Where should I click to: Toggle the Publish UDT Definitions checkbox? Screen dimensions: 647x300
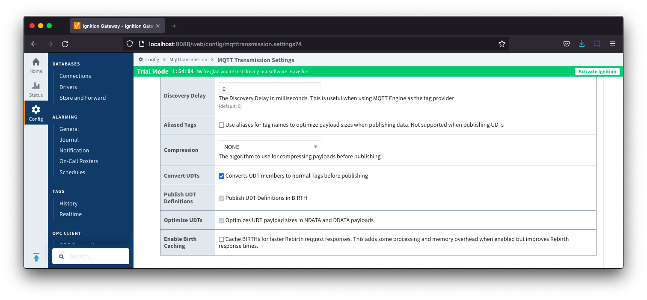(x=222, y=198)
